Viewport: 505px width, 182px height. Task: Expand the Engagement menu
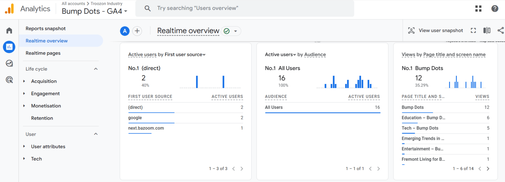click(x=24, y=93)
